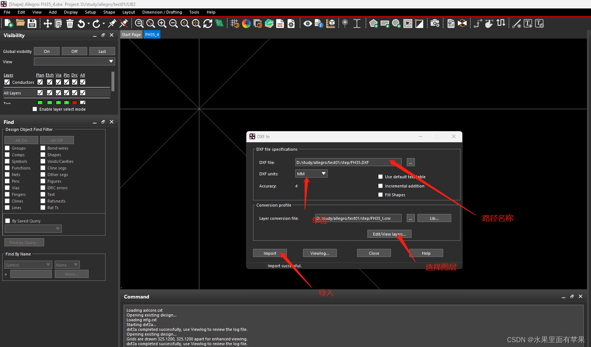Viewport: 591px width, 347px height.
Task: Click the Delete trash can icon
Action: coord(70,24)
